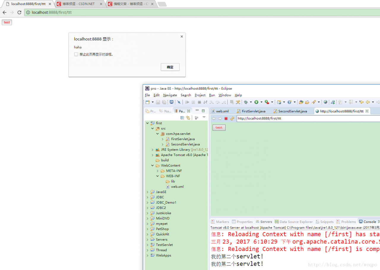Switch to the FirstServlet.java editor tab
380x270 pixels.
(x=251, y=111)
